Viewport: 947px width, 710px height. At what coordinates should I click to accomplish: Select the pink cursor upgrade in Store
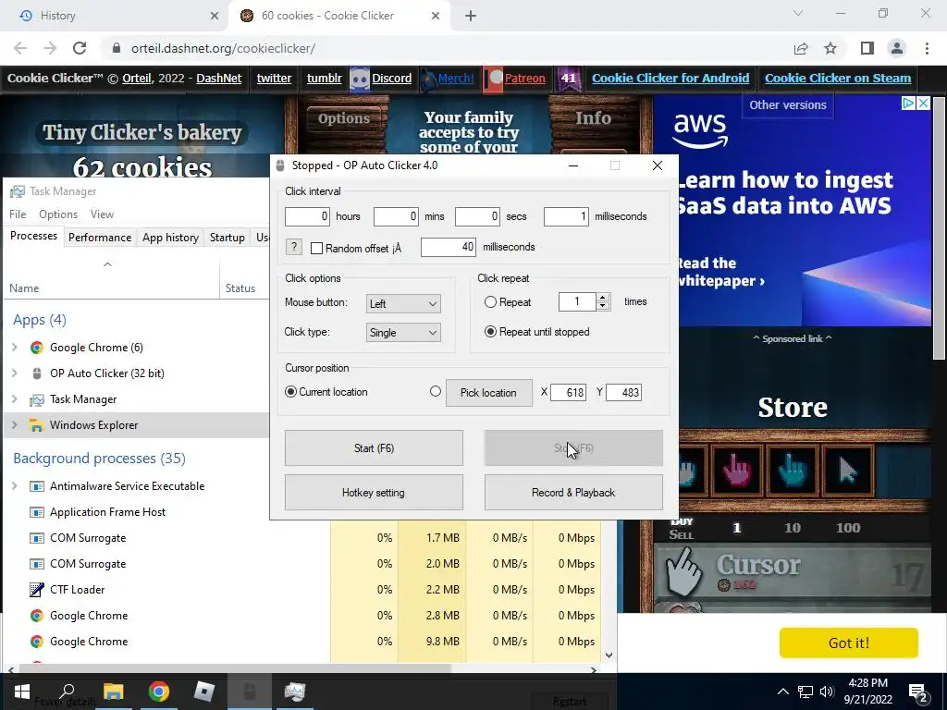737,471
